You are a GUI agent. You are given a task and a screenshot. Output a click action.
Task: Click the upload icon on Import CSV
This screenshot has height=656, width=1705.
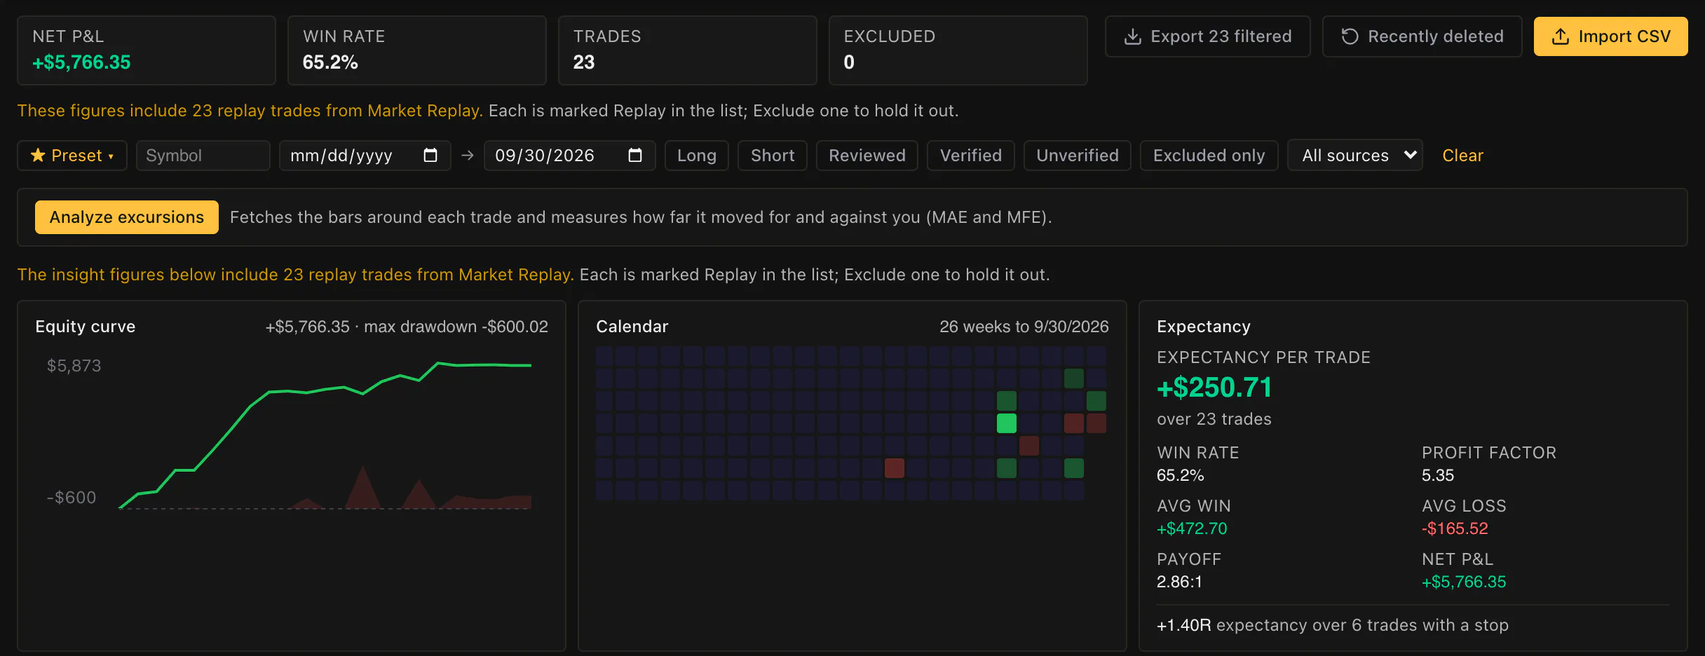(1560, 36)
